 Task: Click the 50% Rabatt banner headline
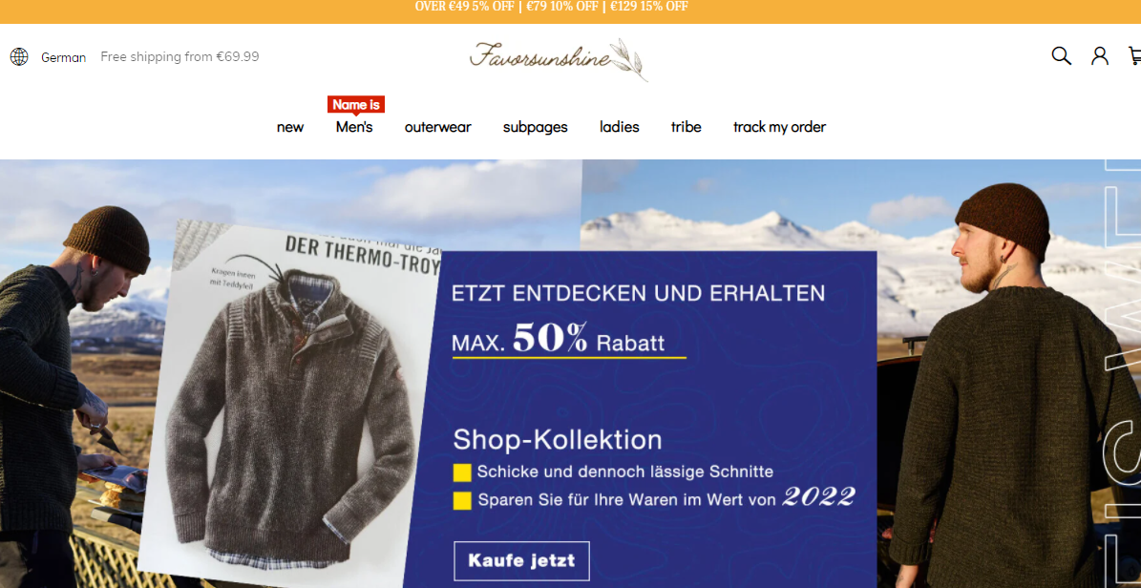[x=559, y=341]
